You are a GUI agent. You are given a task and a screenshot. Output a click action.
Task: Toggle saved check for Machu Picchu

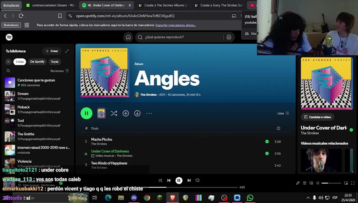(267, 142)
